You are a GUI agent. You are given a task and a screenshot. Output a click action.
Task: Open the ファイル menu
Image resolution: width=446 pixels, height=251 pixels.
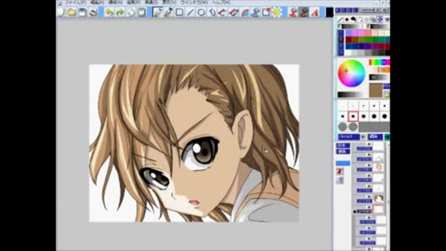click(75, 3)
